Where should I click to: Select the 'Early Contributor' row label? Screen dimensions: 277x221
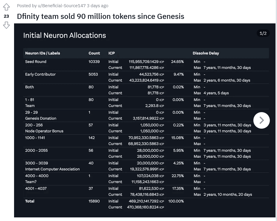pos(40,74)
